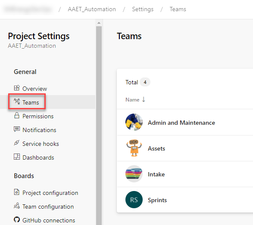Click the Name column sort arrow
Screen dimensions: 253x225
click(x=144, y=99)
